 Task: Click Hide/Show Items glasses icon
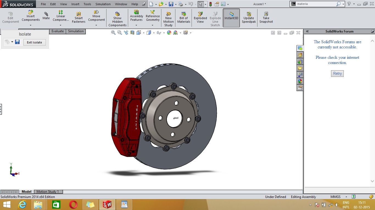(x=159, y=33)
